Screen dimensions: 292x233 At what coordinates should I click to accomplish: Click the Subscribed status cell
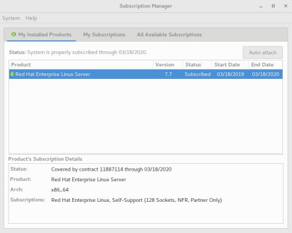197,74
